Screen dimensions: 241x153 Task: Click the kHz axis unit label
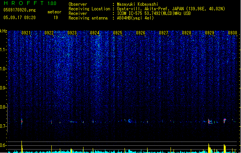tap(3, 31)
